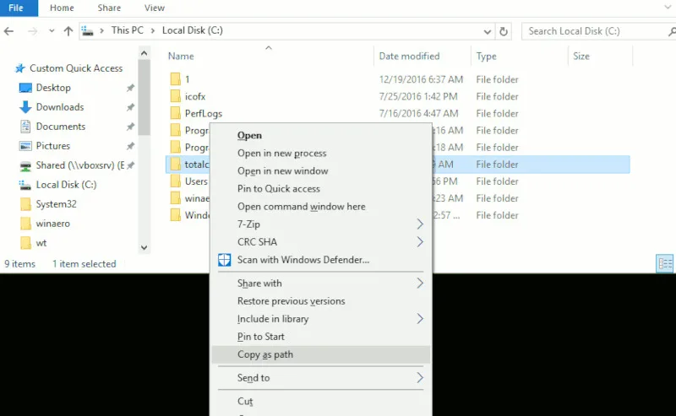Open the File menu
676x416 pixels.
coord(19,8)
